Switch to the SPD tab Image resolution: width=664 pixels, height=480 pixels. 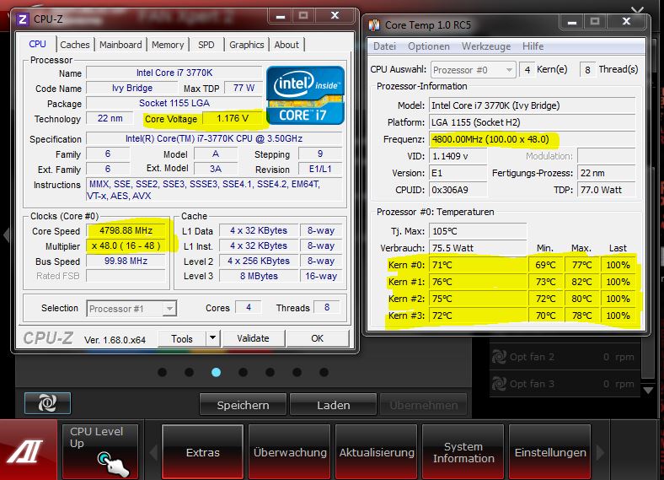[206, 45]
